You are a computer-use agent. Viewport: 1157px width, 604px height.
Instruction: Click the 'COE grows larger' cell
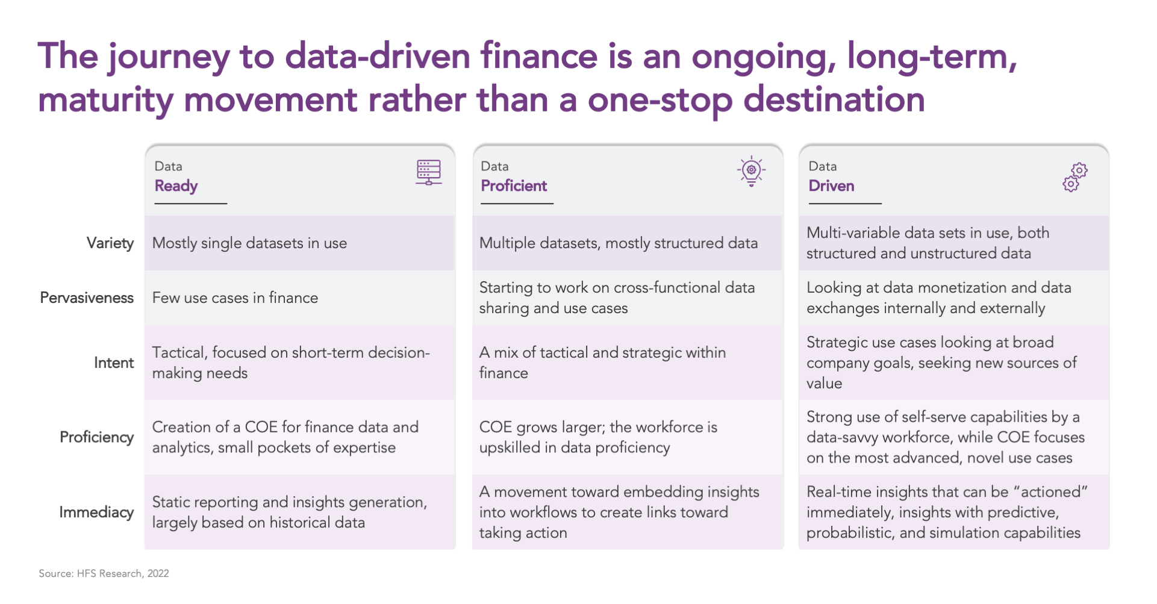(627, 437)
